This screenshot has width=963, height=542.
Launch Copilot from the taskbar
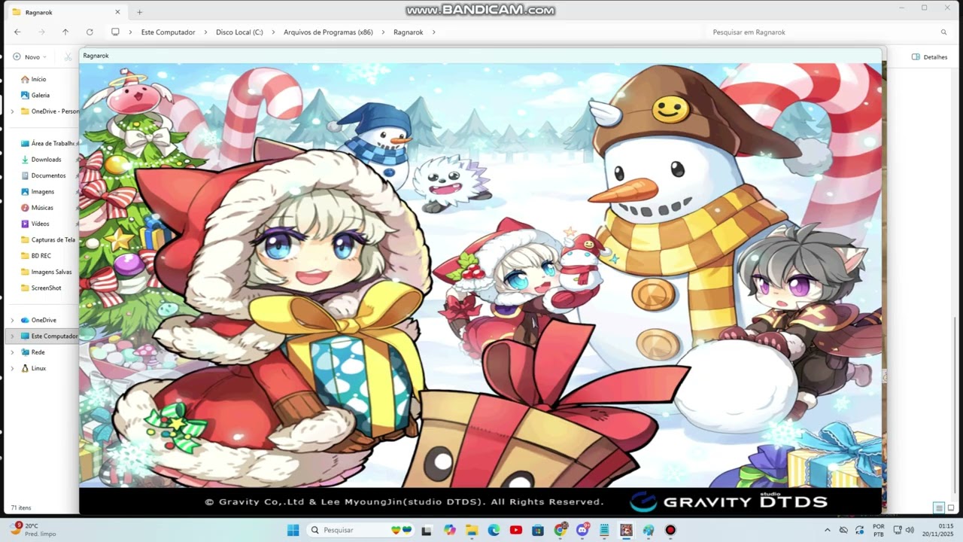450,530
